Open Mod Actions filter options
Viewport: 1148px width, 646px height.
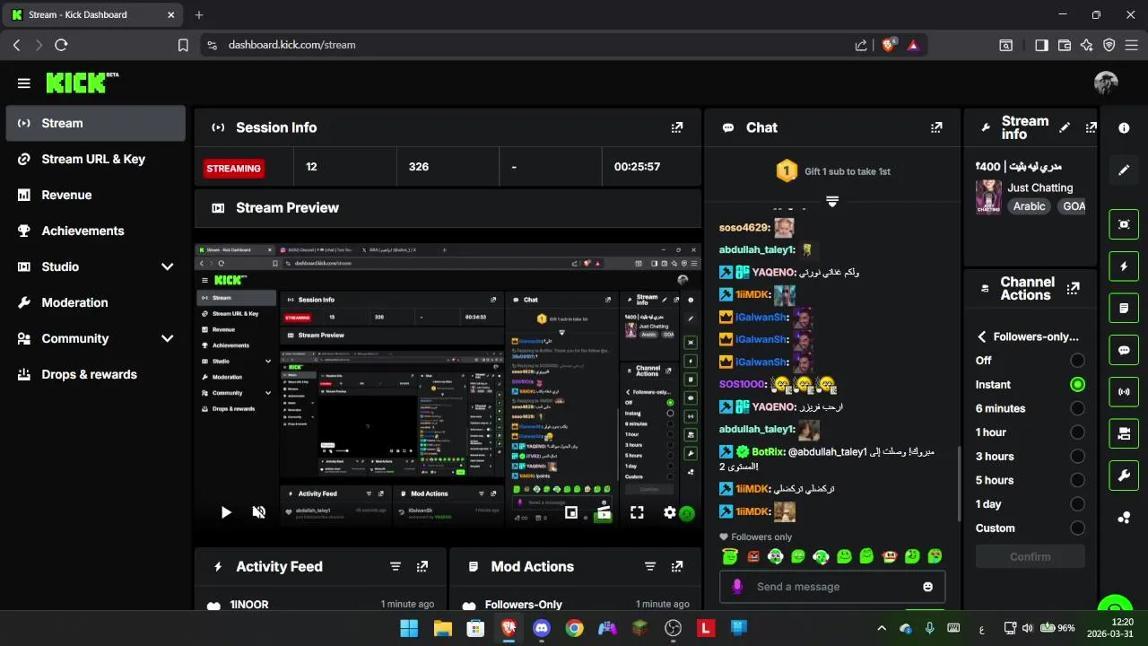point(650,567)
